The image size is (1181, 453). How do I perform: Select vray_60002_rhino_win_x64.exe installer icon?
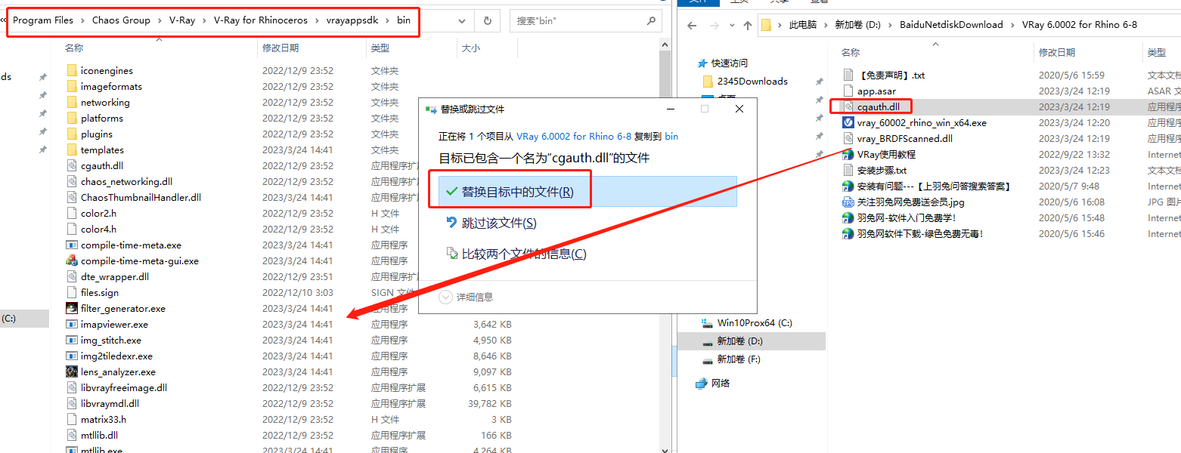coord(848,122)
